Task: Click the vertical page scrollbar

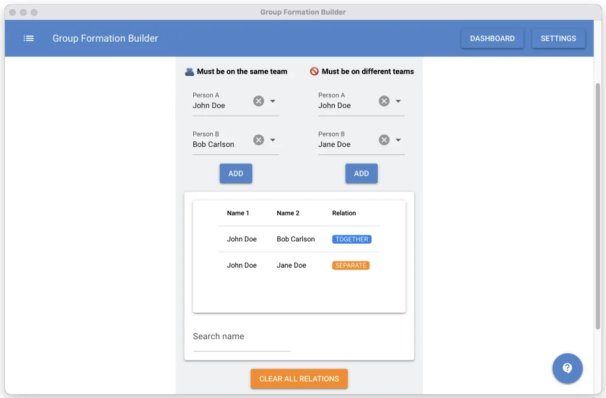Action: [598, 206]
